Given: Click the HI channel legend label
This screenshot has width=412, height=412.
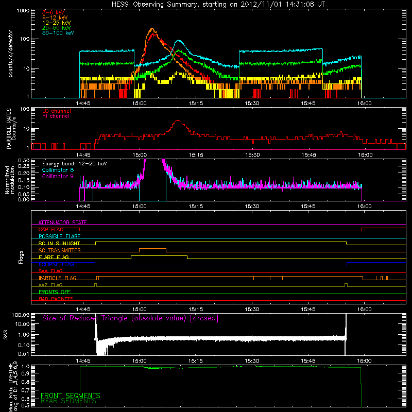Looking at the screenshot, I should coord(56,116).
